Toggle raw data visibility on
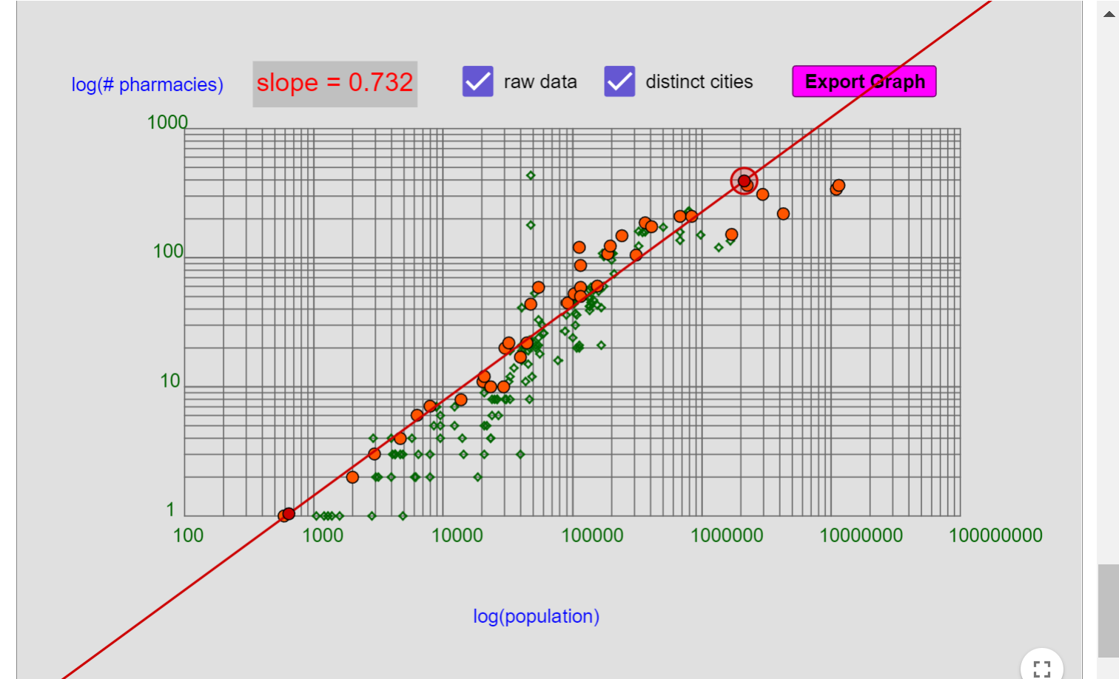Viewport: 1119px width, 679px height. click(x=477, y=81)
